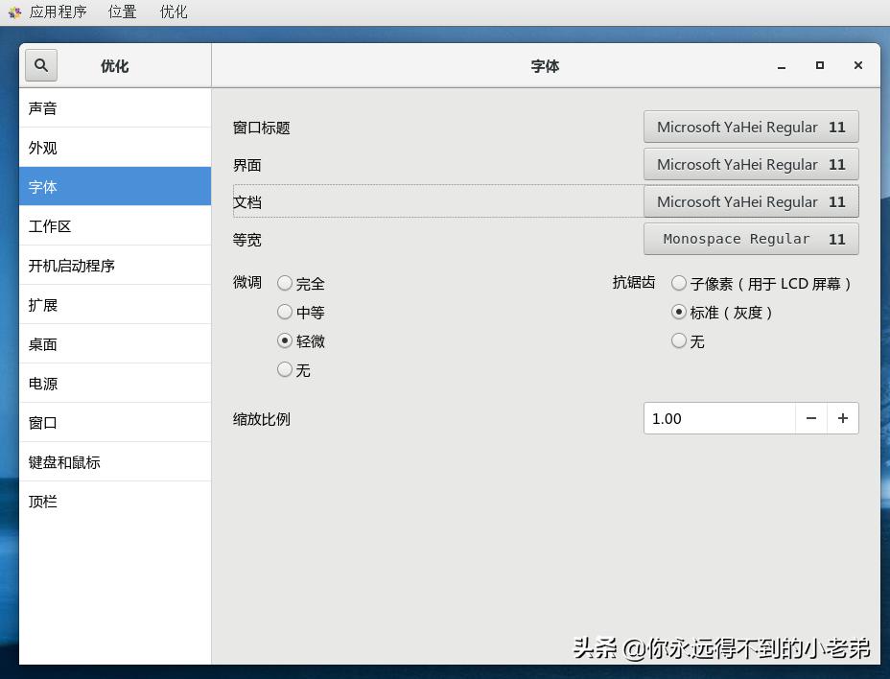Open the 键盘和鼠标 settings page
Viewport: 890px width, 679px height.
point(115,461)
